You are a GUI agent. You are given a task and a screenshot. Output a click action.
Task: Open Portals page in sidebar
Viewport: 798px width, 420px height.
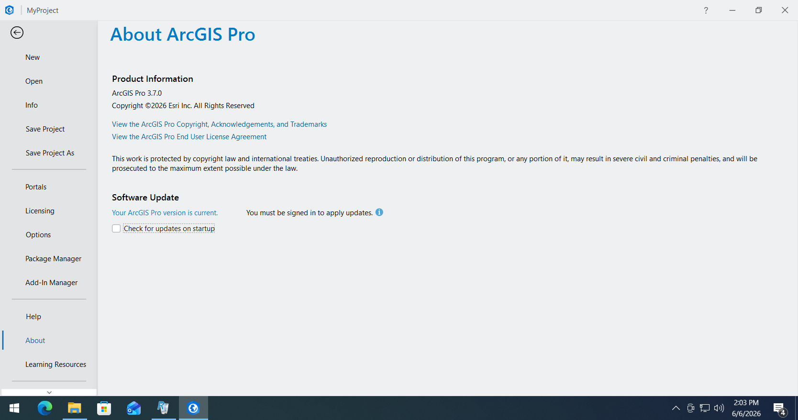[36, 187]
